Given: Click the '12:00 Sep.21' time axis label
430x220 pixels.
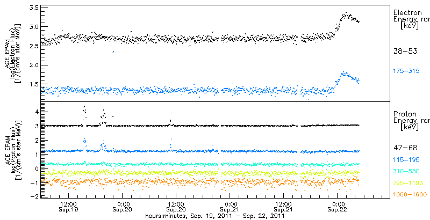Looking at the screenshot, I should click(x=284, y=207).
